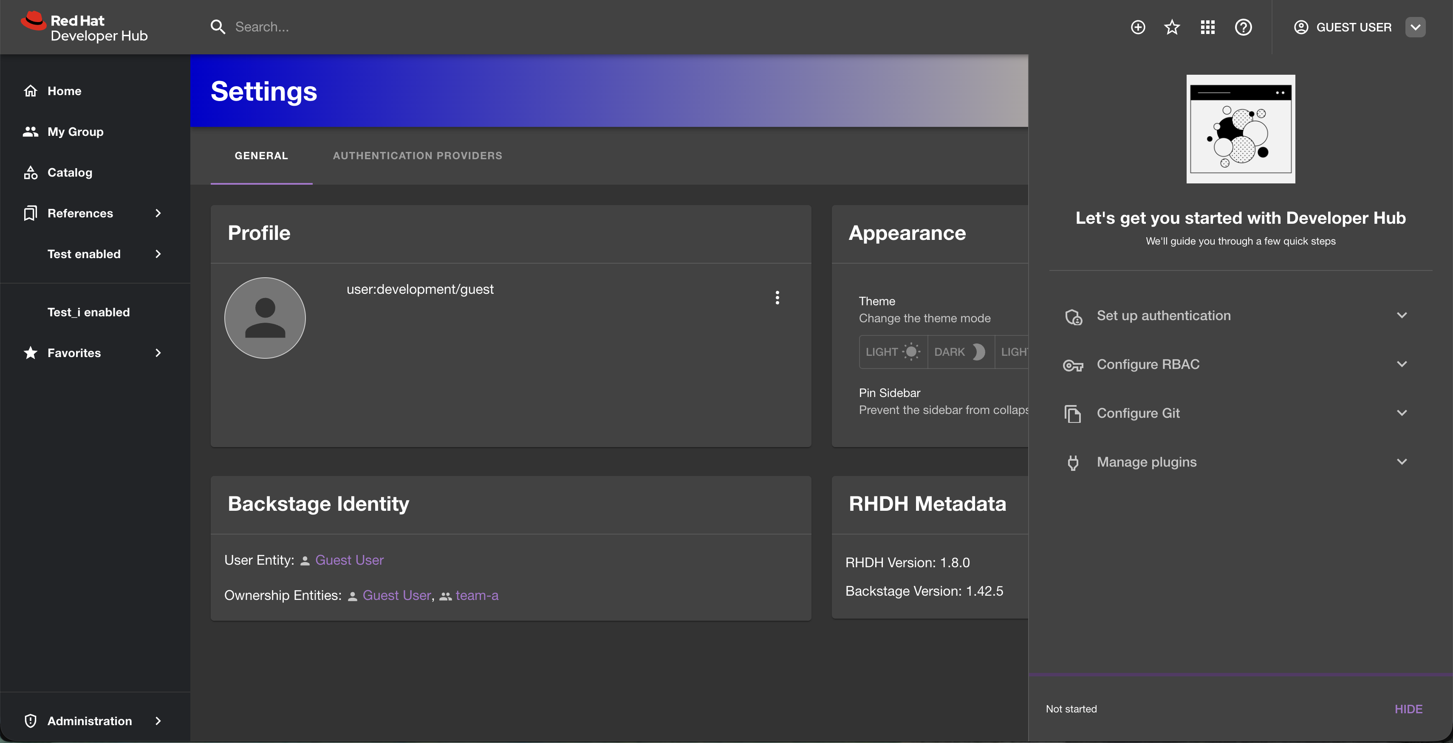Go to Home in sidebar
The image size is (1453, 743).
(x=64, y=91)
